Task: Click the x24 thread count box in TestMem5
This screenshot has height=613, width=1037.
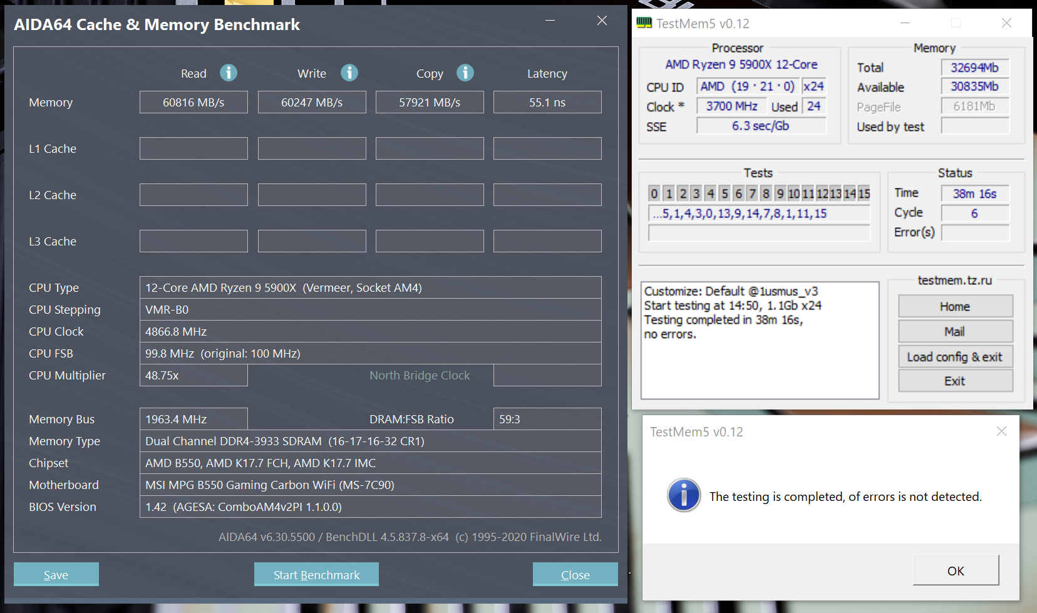Action: point(813,86)
